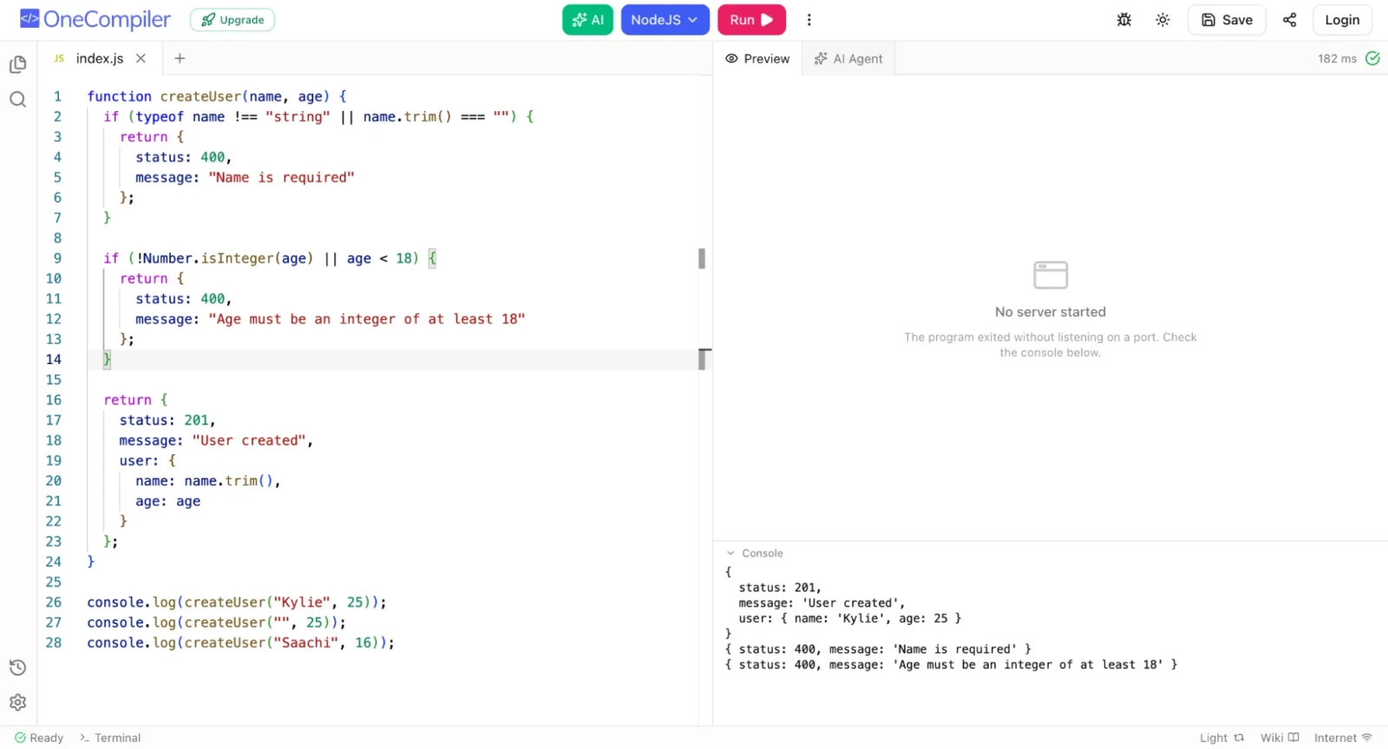Click line number 1 in gutter
1388x749 pixels.
tap(57, 96)
